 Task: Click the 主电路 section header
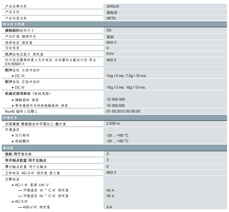click(x=8, y=148)
